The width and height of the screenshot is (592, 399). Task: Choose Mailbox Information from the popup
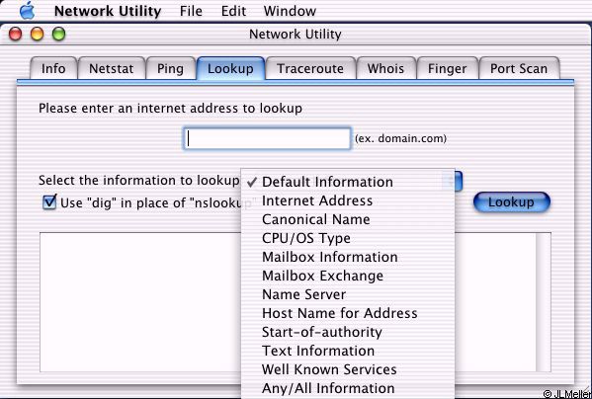pos(347,257)
